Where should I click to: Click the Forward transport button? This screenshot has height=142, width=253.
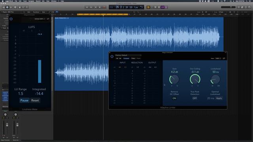[x=91, y=7]
